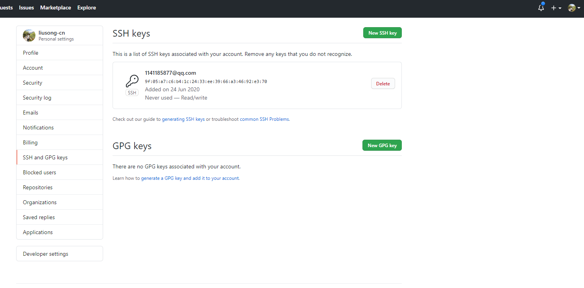Viewport: 584px width, 288px height.
Task: Open the user avatar menu in header
Action: (x=574, y=8)
